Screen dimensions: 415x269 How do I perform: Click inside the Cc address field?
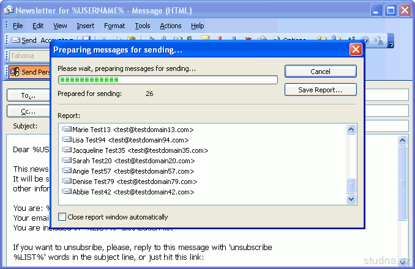(386, 111)
